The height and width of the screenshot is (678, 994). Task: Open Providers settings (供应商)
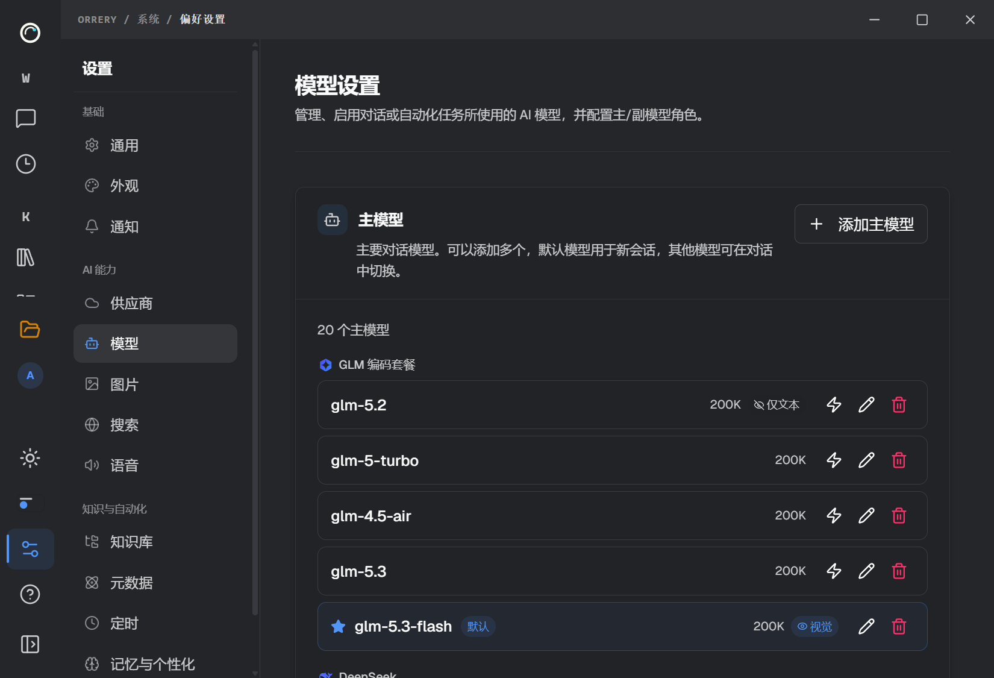(x=155, y=303)
